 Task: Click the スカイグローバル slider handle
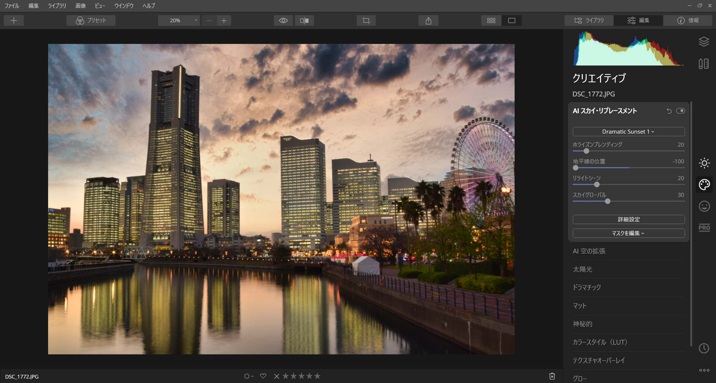[607, 201]
